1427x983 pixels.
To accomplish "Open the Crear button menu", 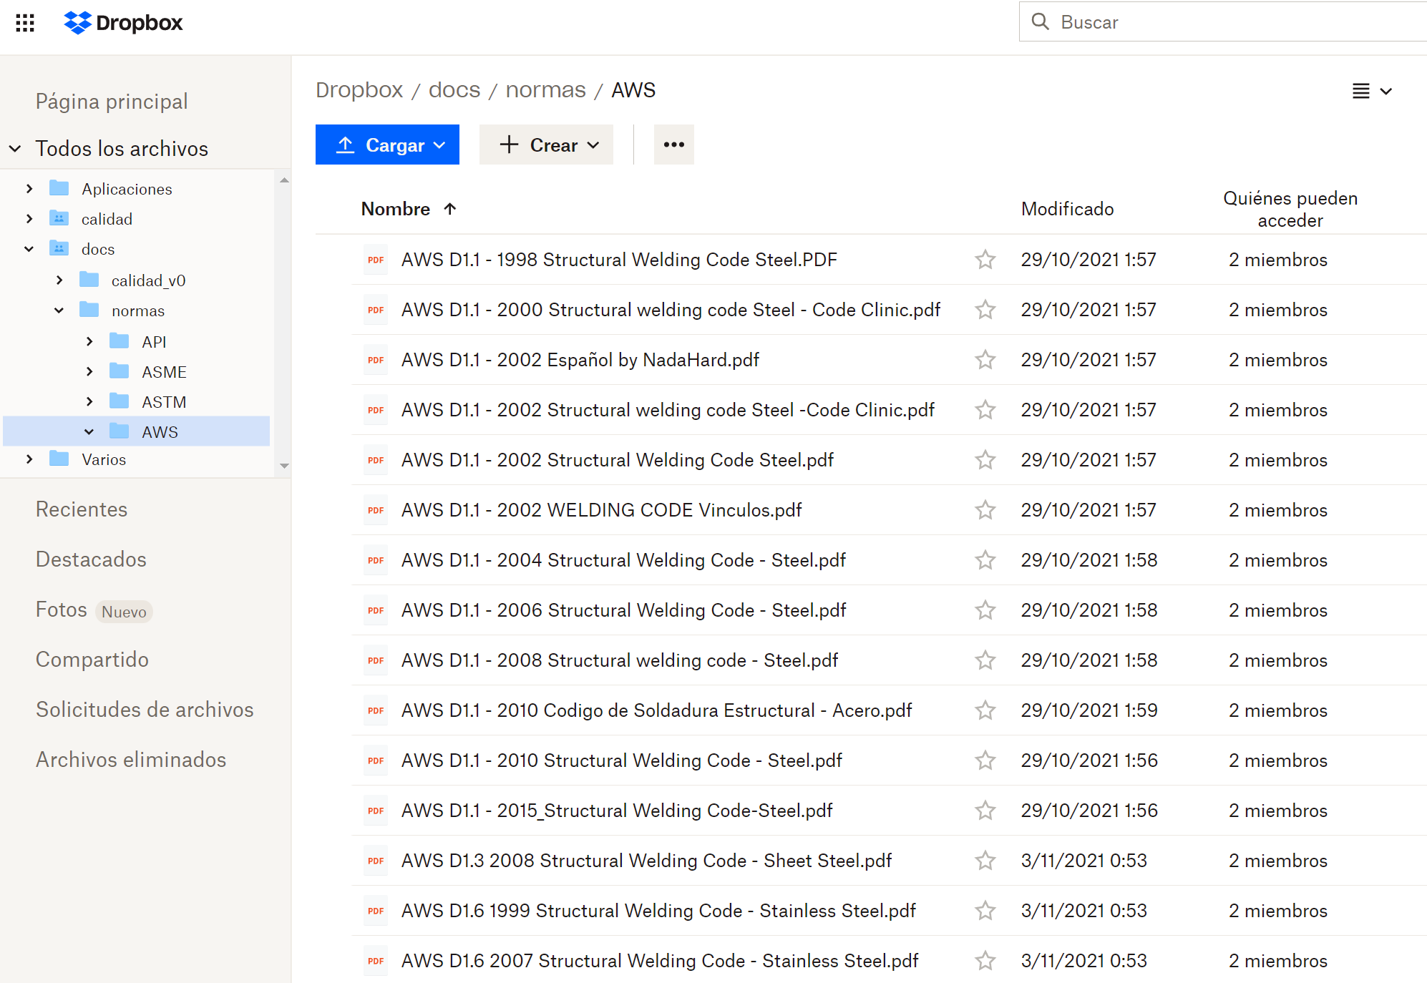I will 546,145.
